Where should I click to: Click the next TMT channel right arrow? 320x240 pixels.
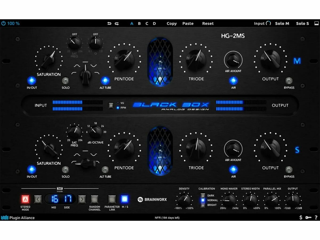82,199
